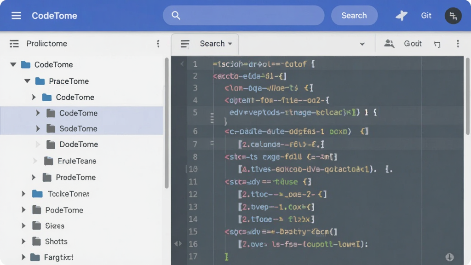Expand the highlighted gray CodeTome folder
This screenshot has width=471, height=265.
point(38,113)
